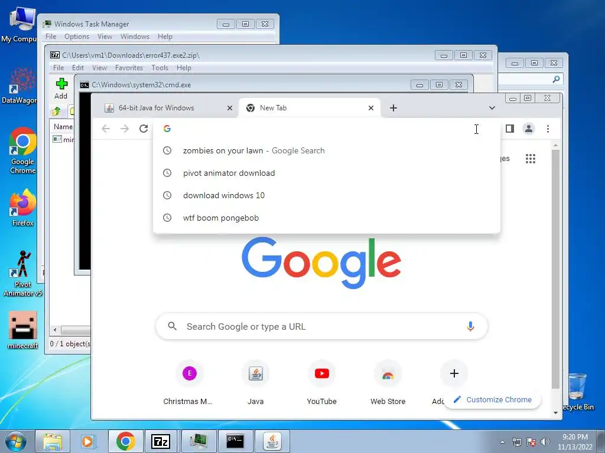Open the View menu in 7-Zip
Screen dimensions: 605x453
click(99, 68)
